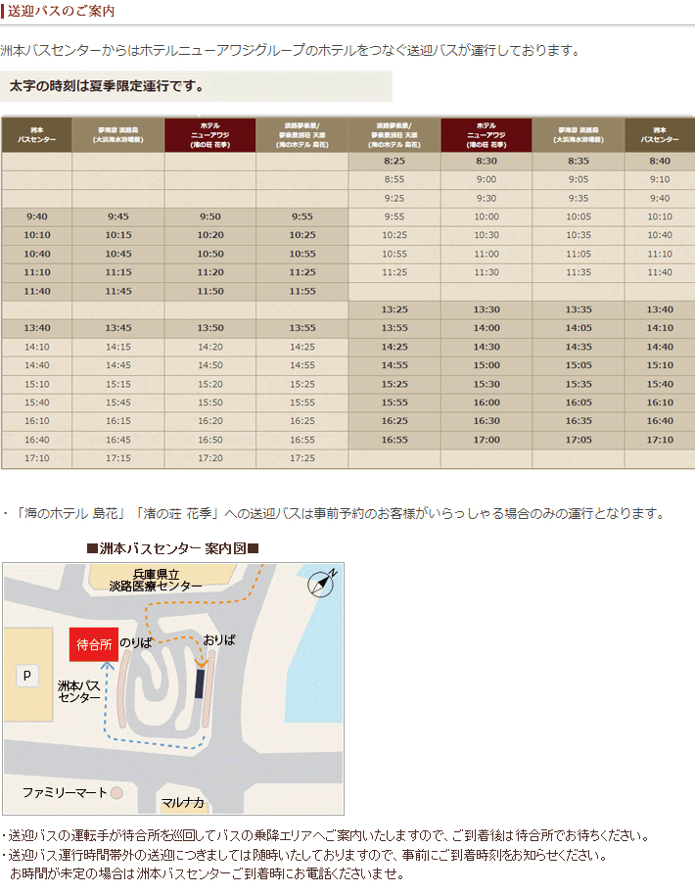The height and width of the screenshot is (894, 695).
Task: Click the 14:35 time cell
Action: pos(579,347)
